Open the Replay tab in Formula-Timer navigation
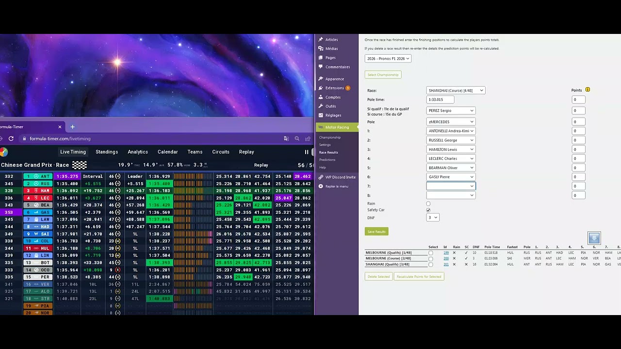 (x=246, y=152)
